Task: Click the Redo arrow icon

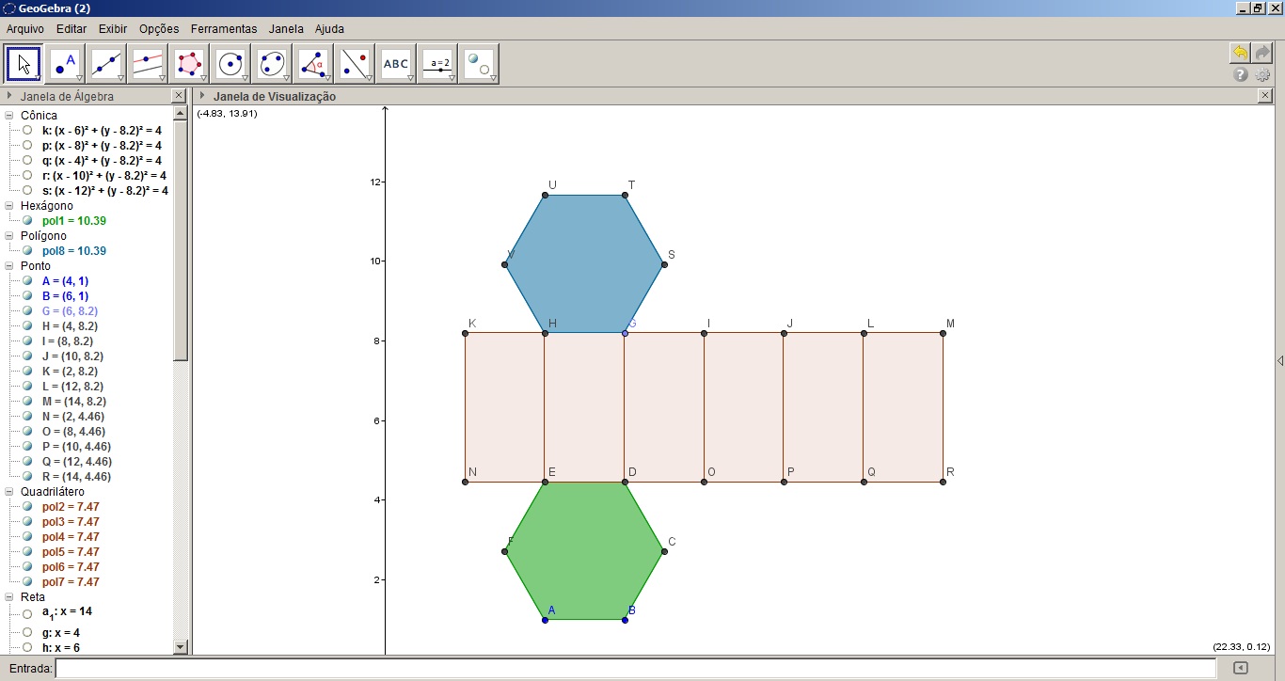Action: pos(1262,53)
